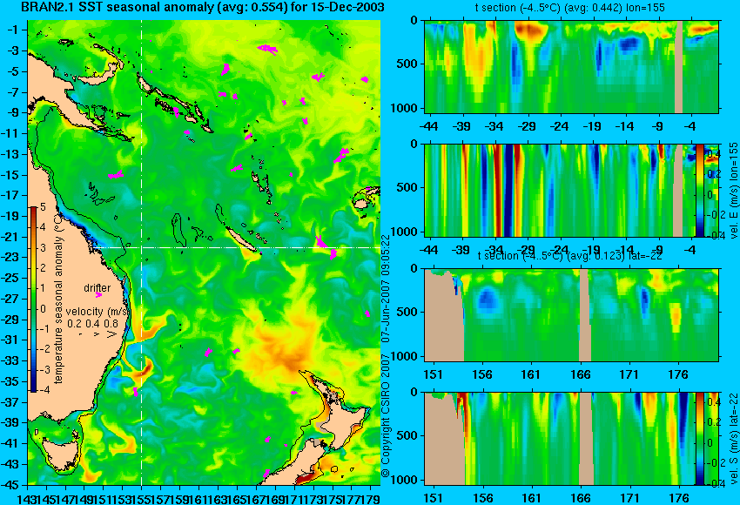This screenshot has width=740, height=505.
Task: Click the 'vel. E (m/s) lon=155' axis label
Action: 734,192
